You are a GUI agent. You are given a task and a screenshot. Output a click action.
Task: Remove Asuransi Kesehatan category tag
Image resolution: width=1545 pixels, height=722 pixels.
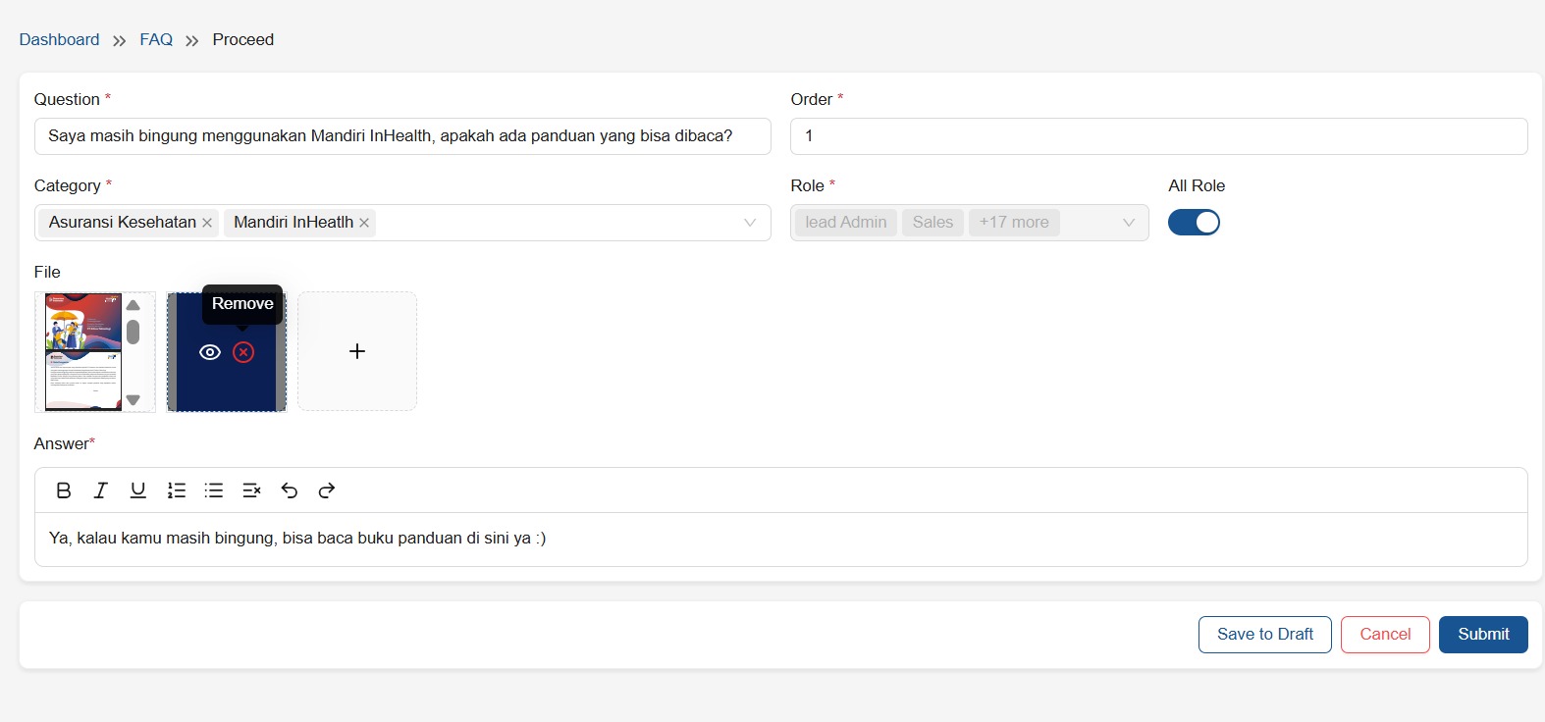point(207,223)
